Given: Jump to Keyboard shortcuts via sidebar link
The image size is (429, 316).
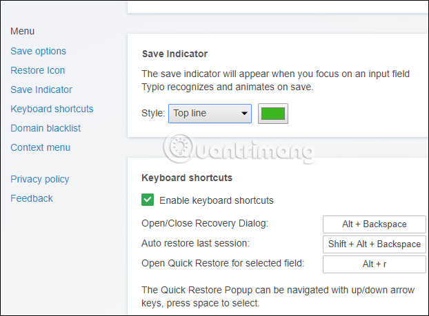Looking at the screenshot, I should pyautogui.click(x=52, y=109).
